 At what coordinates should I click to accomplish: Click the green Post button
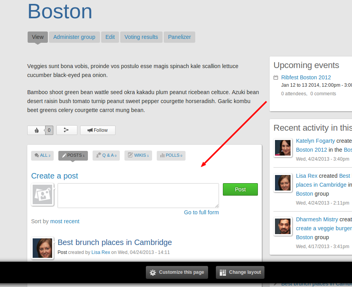240,189
